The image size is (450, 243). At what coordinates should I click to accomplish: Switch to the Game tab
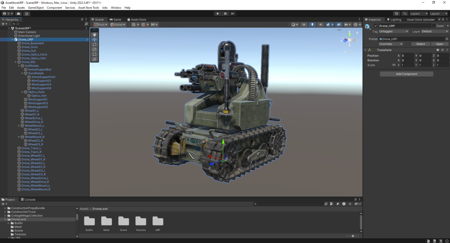coord(115,19)
